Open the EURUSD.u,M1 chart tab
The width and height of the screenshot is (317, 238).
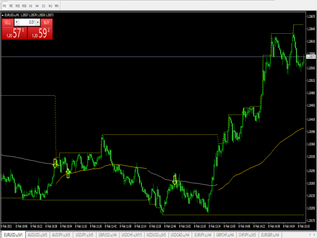pyautogui.click(x=13, y=235)
